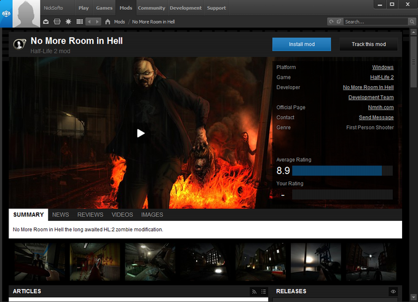
Task: Click the First Person Shooter genre text
Action: tap(370, 127)
